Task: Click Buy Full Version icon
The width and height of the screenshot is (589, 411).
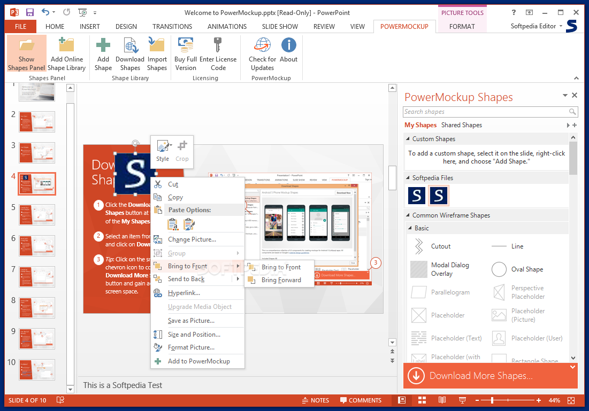Action: [186, 45]
